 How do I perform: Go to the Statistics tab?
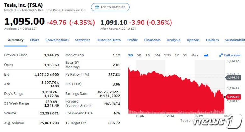click(83, 40)
